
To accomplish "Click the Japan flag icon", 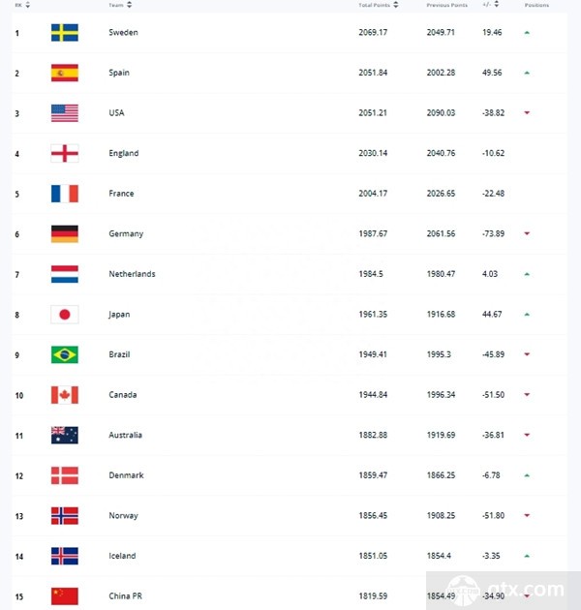I will (x=65, y=315).
